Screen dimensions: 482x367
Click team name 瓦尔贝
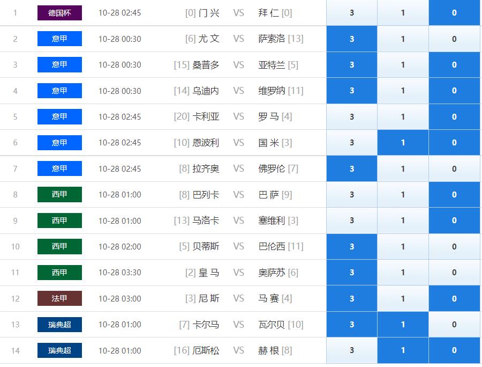pyautogui.click(x=272, y=325)
